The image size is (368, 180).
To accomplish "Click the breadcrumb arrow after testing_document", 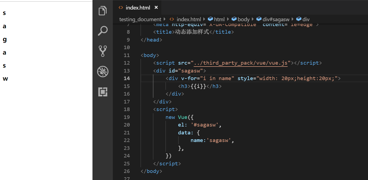I will [165, 19].
